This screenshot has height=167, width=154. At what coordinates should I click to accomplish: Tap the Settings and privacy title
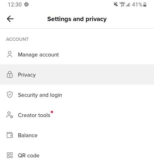click(77, 19)
